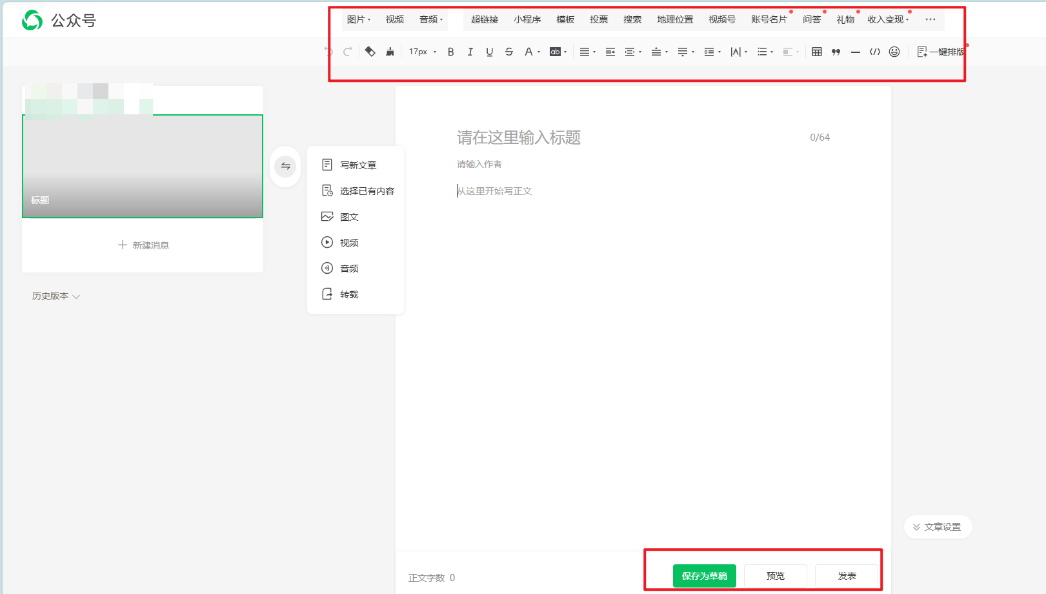
Task: Apply underline formatting
Action: click(489, 52)
